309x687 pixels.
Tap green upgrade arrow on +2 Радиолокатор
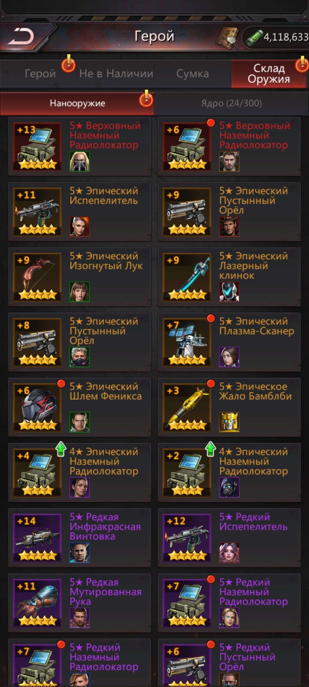point(211,449)
